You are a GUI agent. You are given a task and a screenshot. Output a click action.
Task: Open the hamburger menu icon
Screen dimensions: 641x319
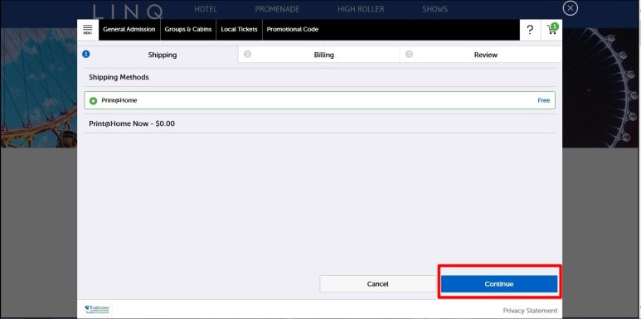tap(87, 29)
